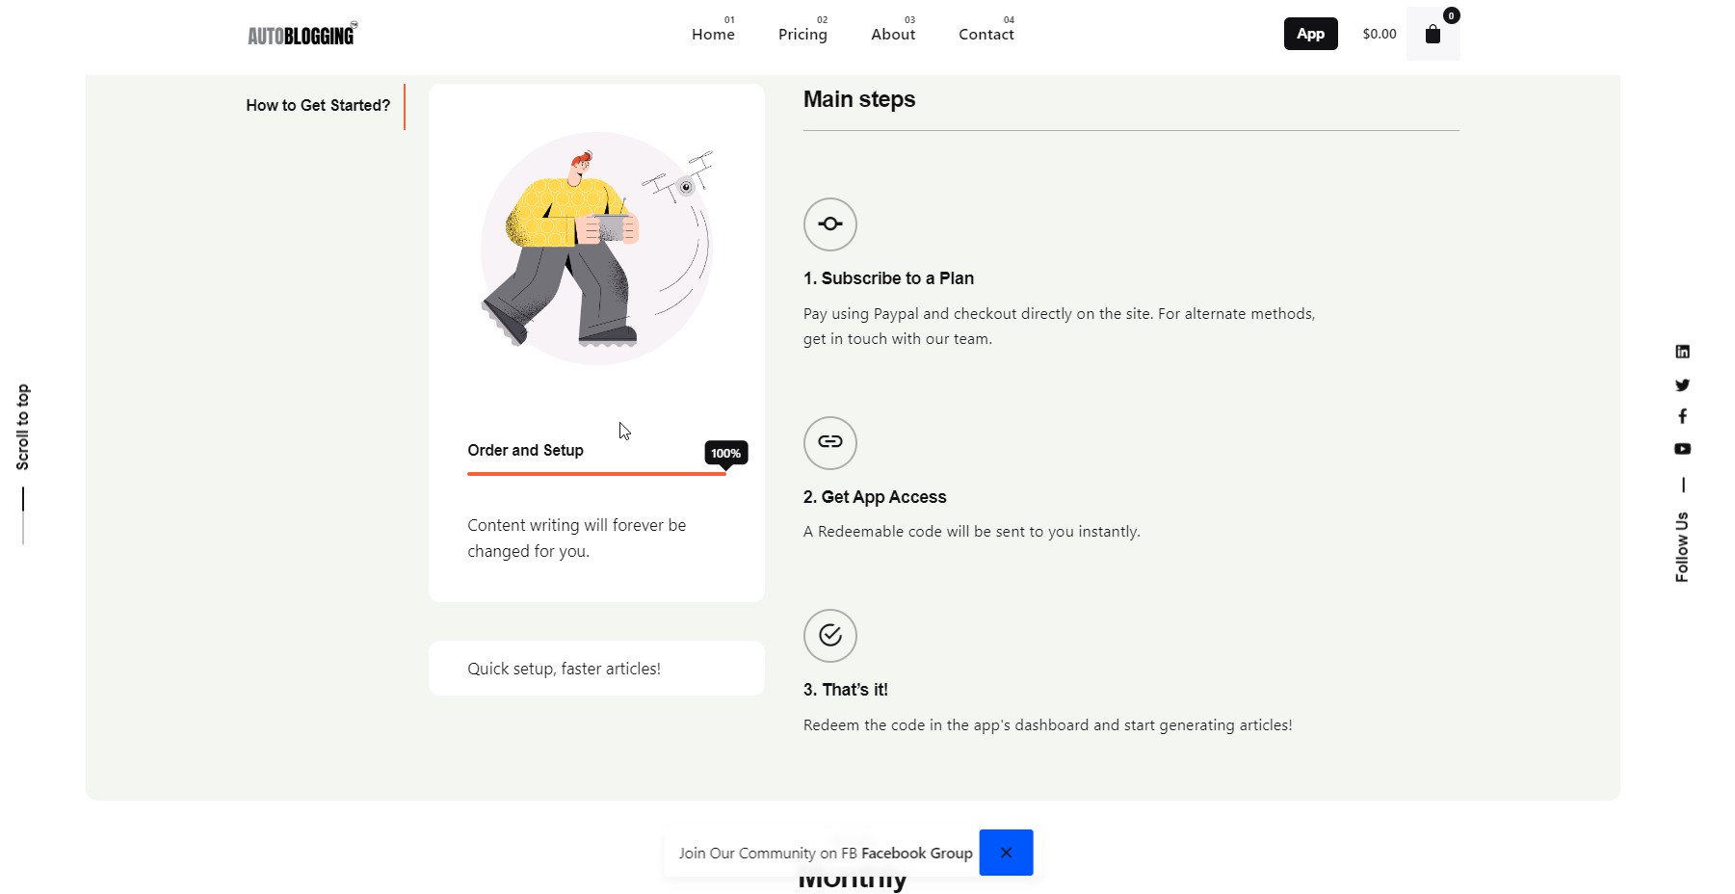This screenshot has height=894, width=1735.
Task: Close the Facebook Group community banner
Action: 1006,853
